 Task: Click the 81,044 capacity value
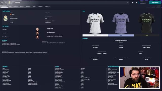coord(95,47)
